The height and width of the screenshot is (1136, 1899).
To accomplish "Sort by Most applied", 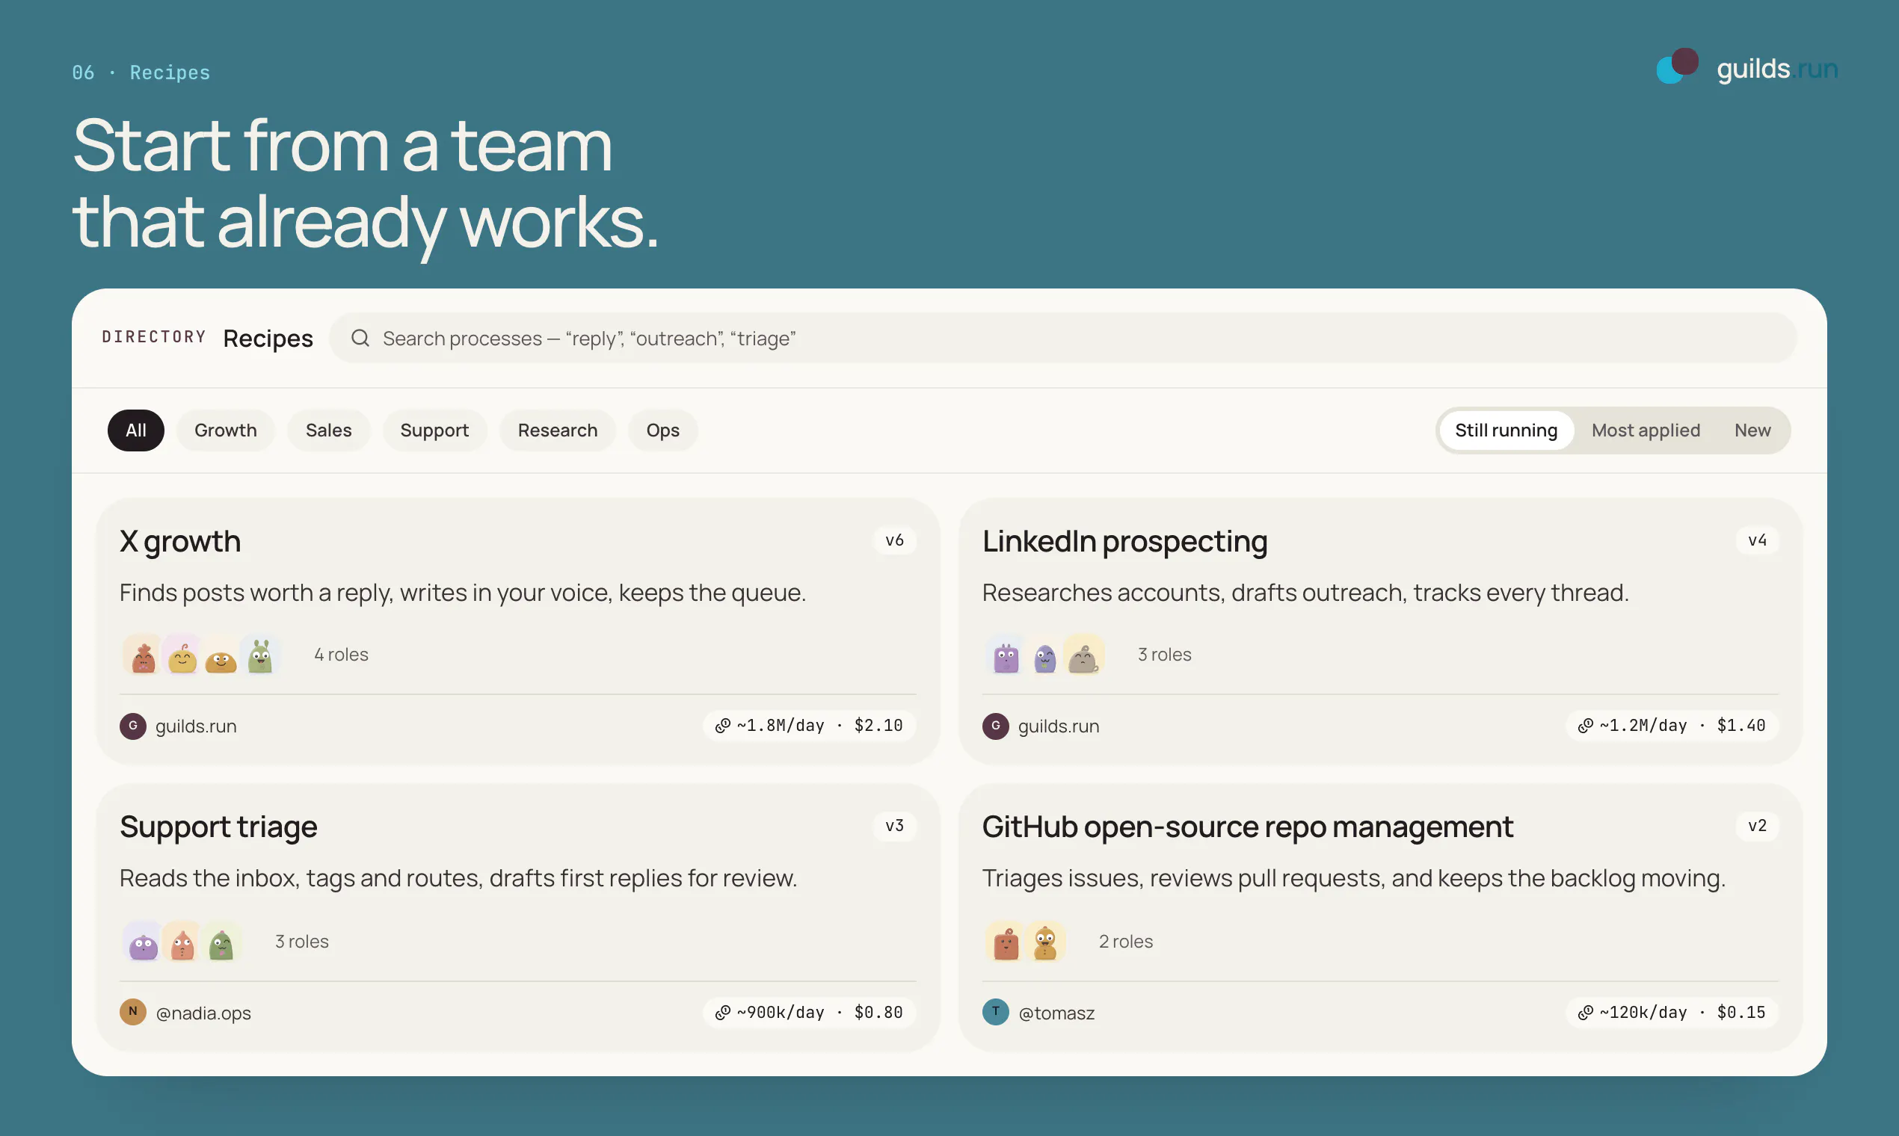I will (1646, 430).
